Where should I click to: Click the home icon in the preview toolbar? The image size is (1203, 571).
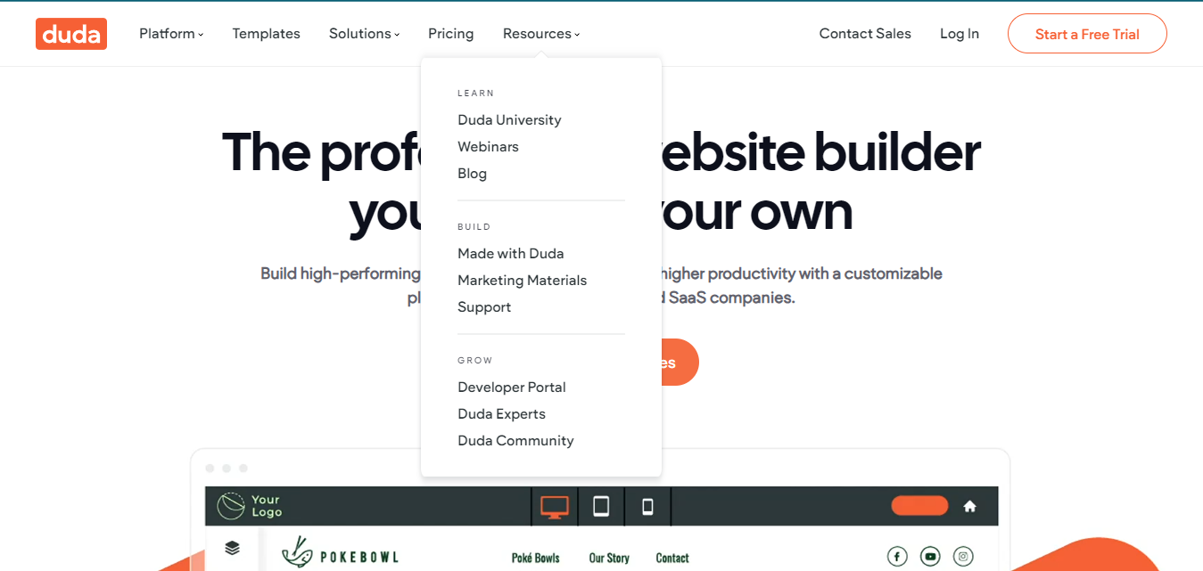pos(969,506)
